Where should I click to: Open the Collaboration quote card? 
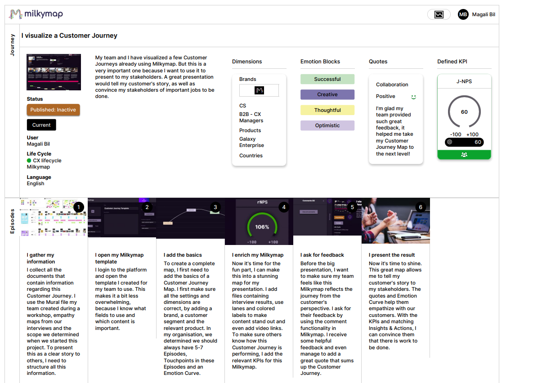396,119
